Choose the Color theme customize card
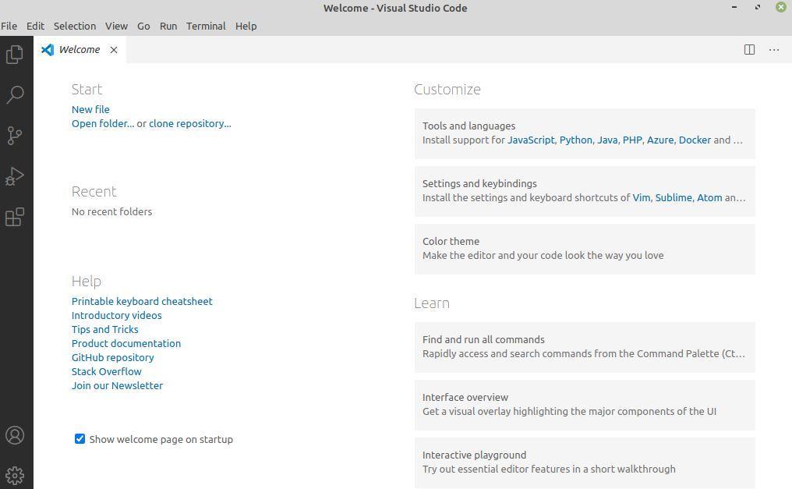Image resolution: width=792 pixels, height=489 pixels. [x=584, y=249]
